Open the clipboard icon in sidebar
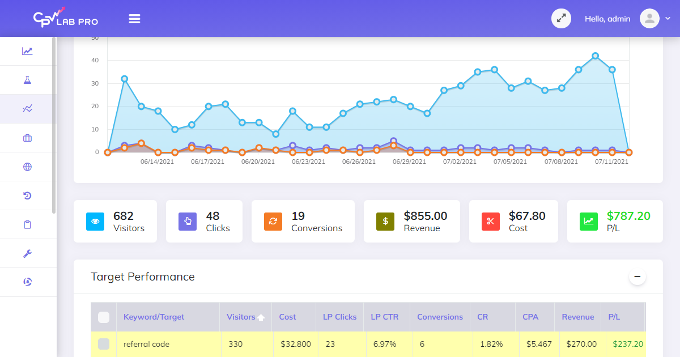This screenshot has height=357, width=680. [27, 224]
